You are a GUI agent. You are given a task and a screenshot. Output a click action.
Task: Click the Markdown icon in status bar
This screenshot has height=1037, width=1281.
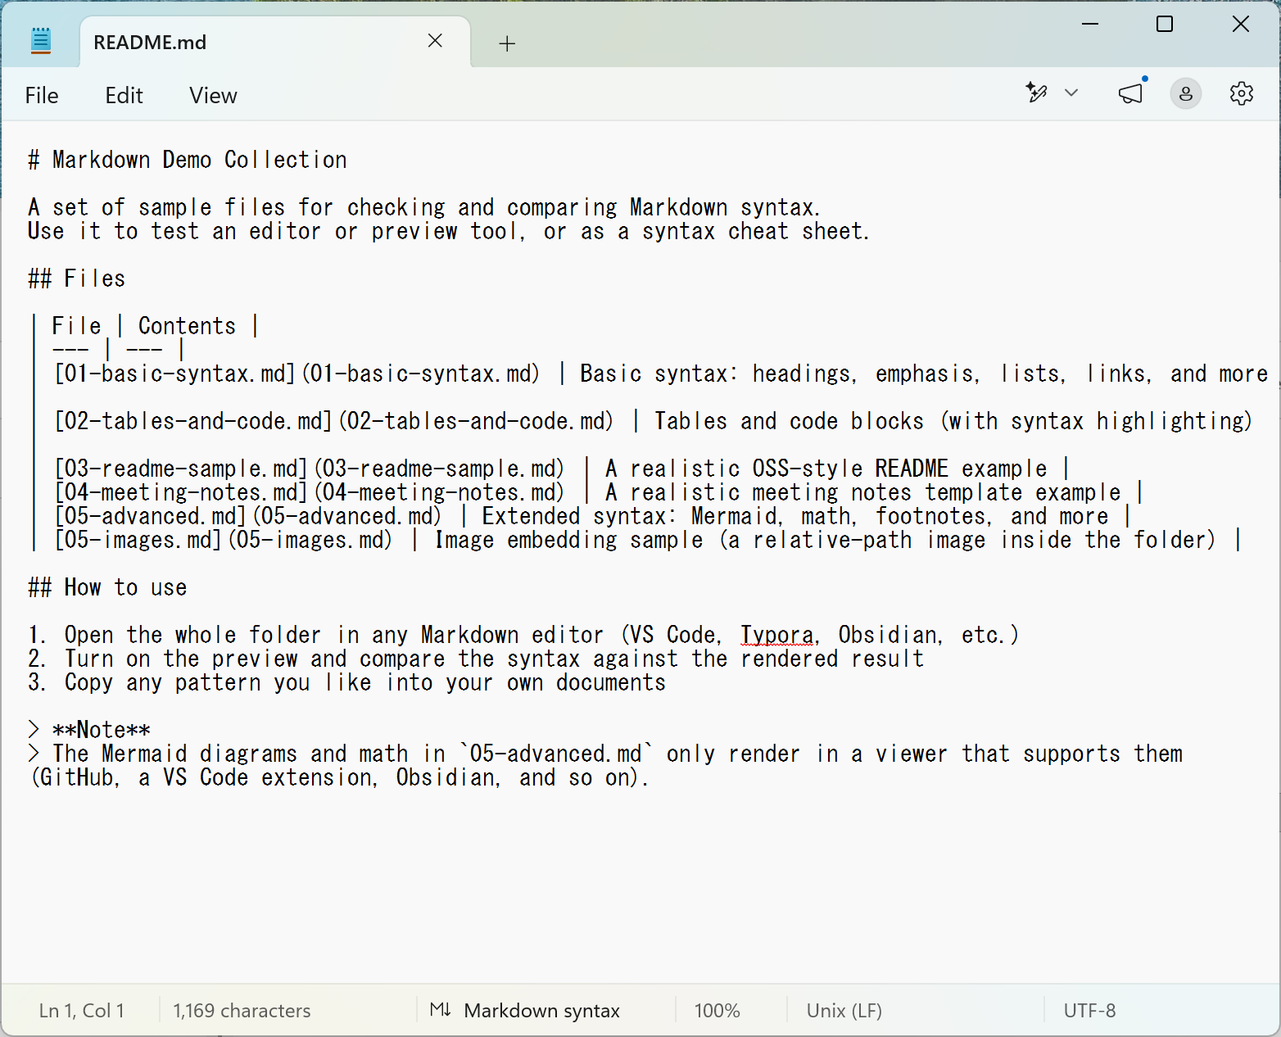tap(441, 1010)
